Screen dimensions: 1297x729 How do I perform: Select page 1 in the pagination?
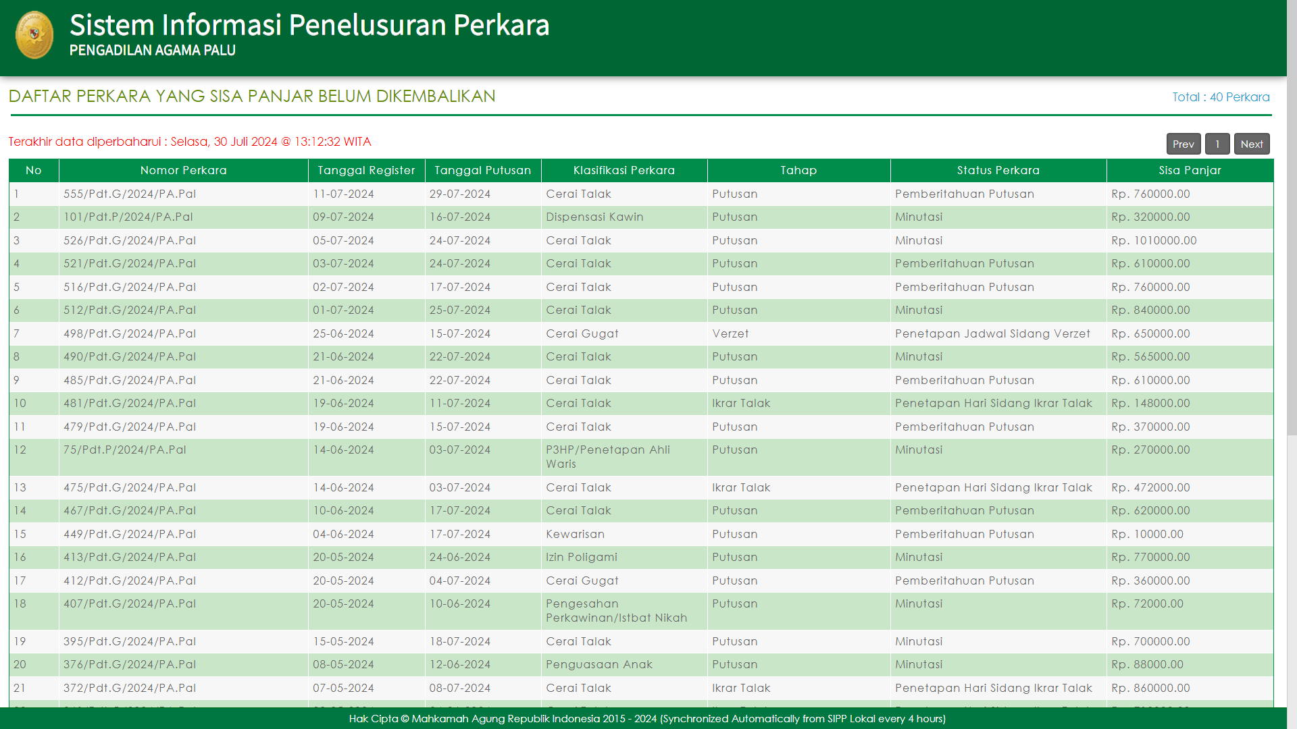click(1217, 144)
